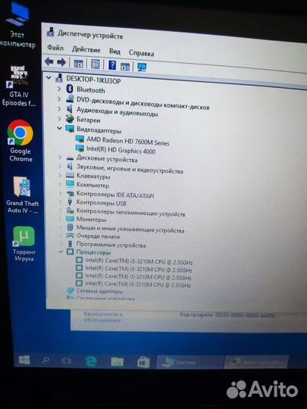Expand DVD-дисководы category arrow
Screen dimensions: 307x409
click(59, 99)
